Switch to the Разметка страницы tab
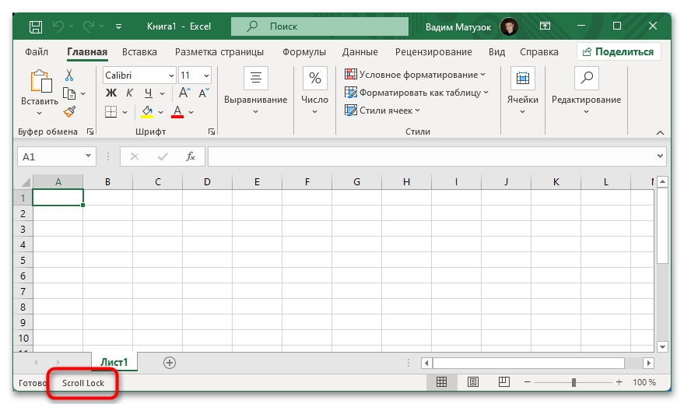 point(219,52)
